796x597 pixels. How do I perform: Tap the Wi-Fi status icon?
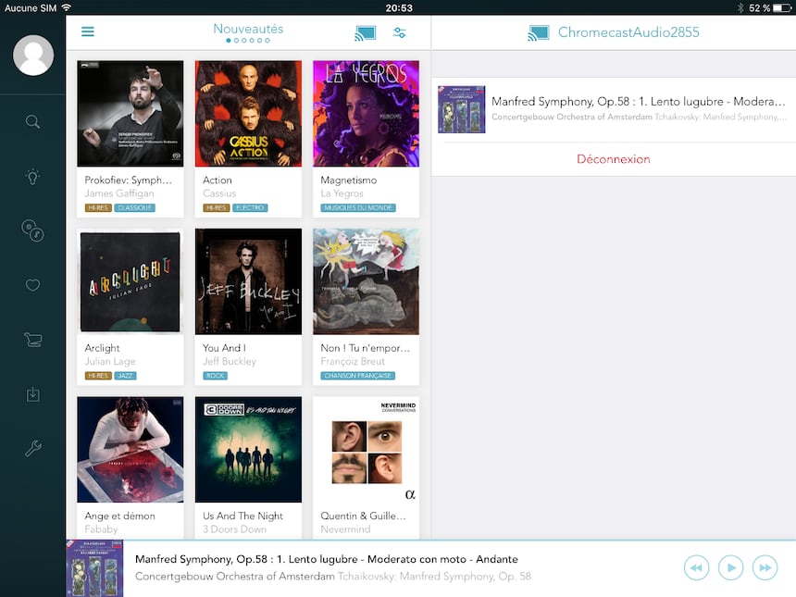pos(66,7)
